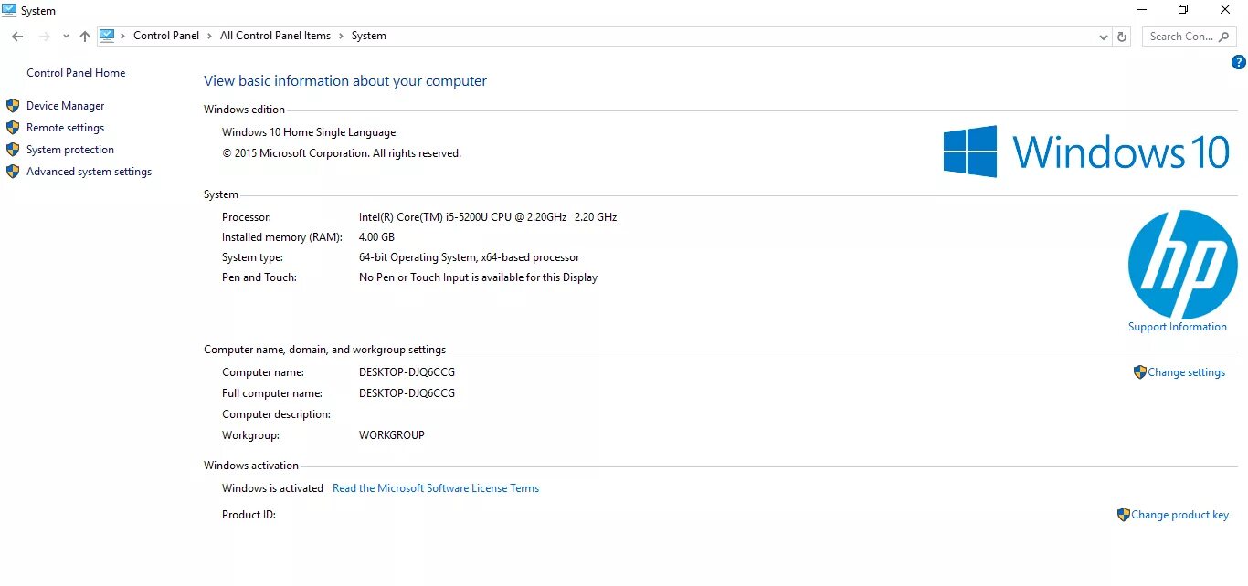Click the Back navigation arrow
This screenshot has height=586, width=1248.
17,37
